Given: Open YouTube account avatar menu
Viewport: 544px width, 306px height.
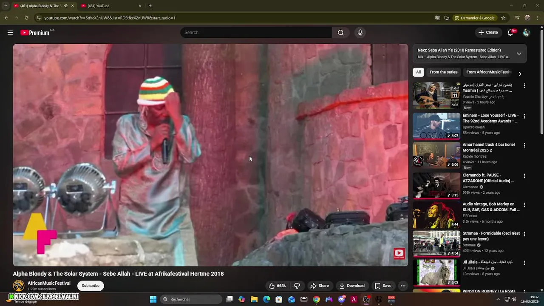Looking at the screenshot, I should 527,33.
